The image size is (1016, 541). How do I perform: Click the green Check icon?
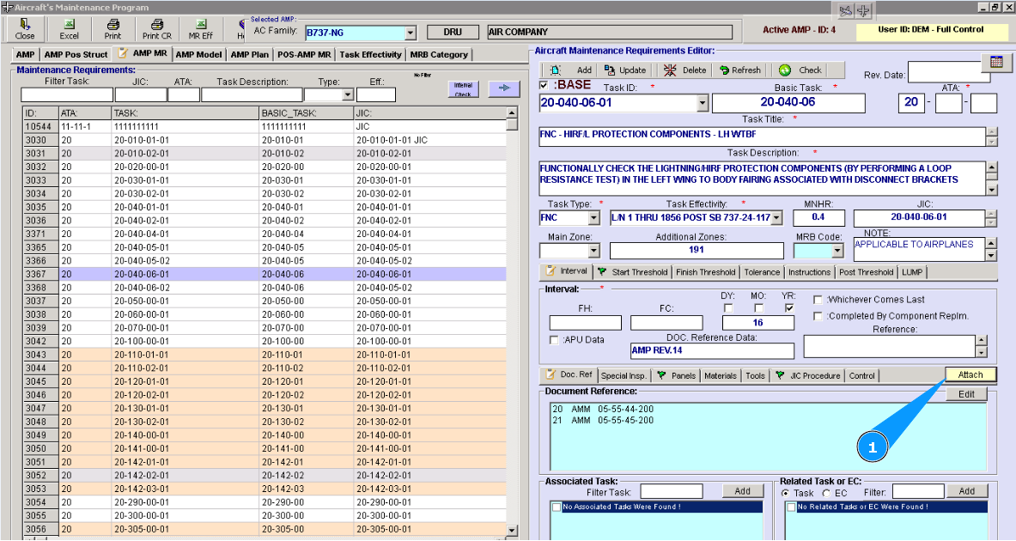785,70
